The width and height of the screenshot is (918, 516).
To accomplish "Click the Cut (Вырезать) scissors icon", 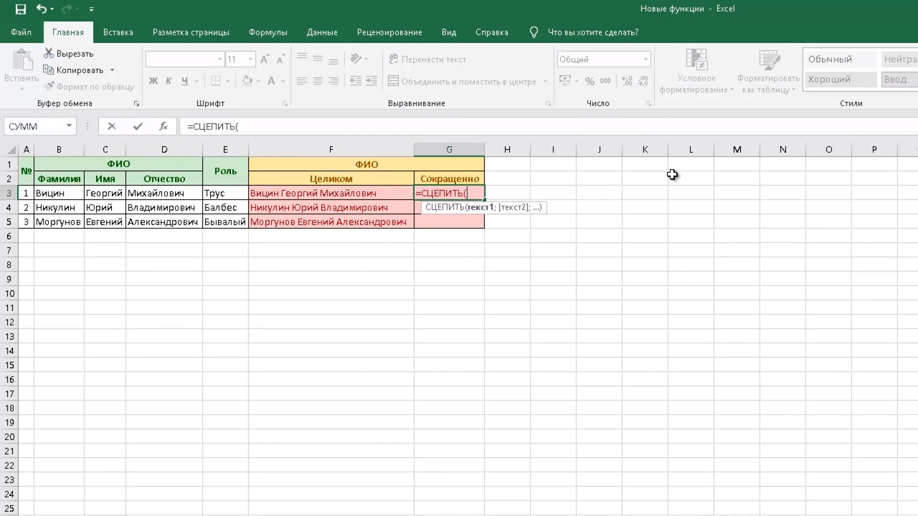I will [49, 54].
